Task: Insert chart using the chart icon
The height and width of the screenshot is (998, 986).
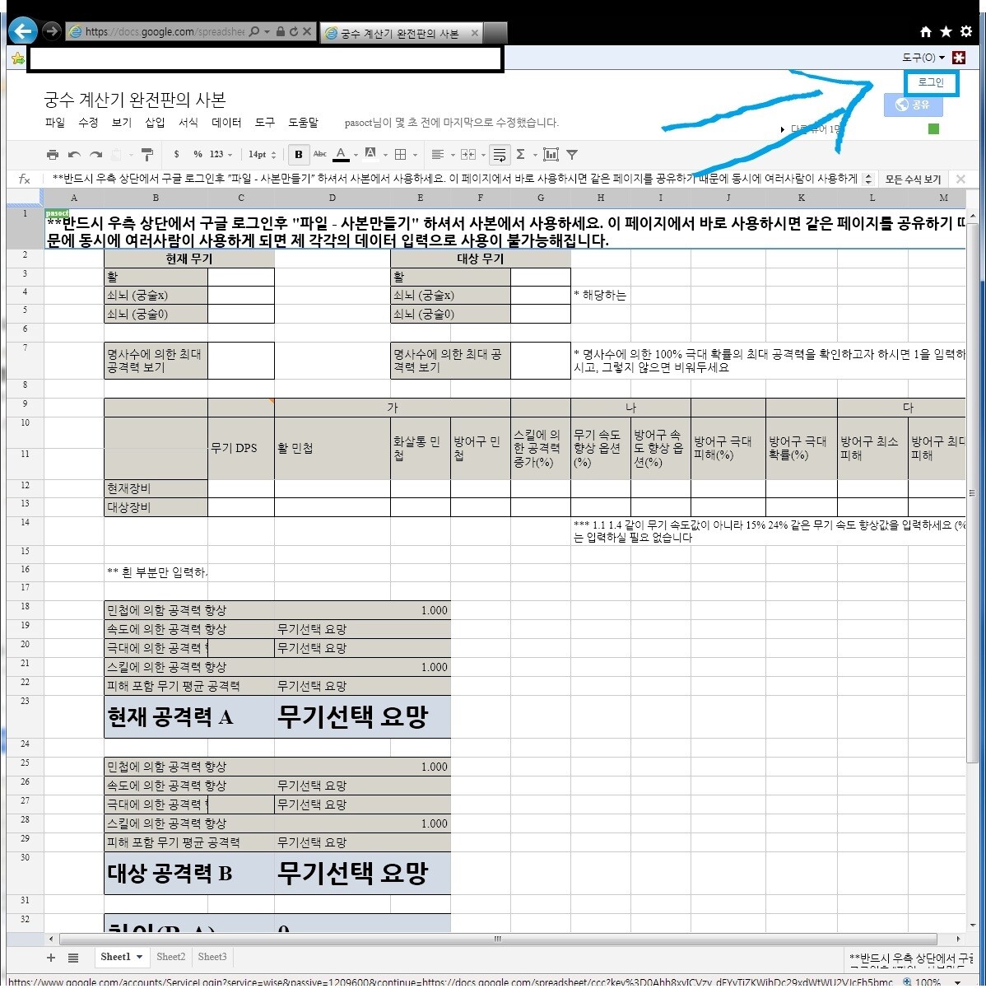Action: click(x=551, y=155)
